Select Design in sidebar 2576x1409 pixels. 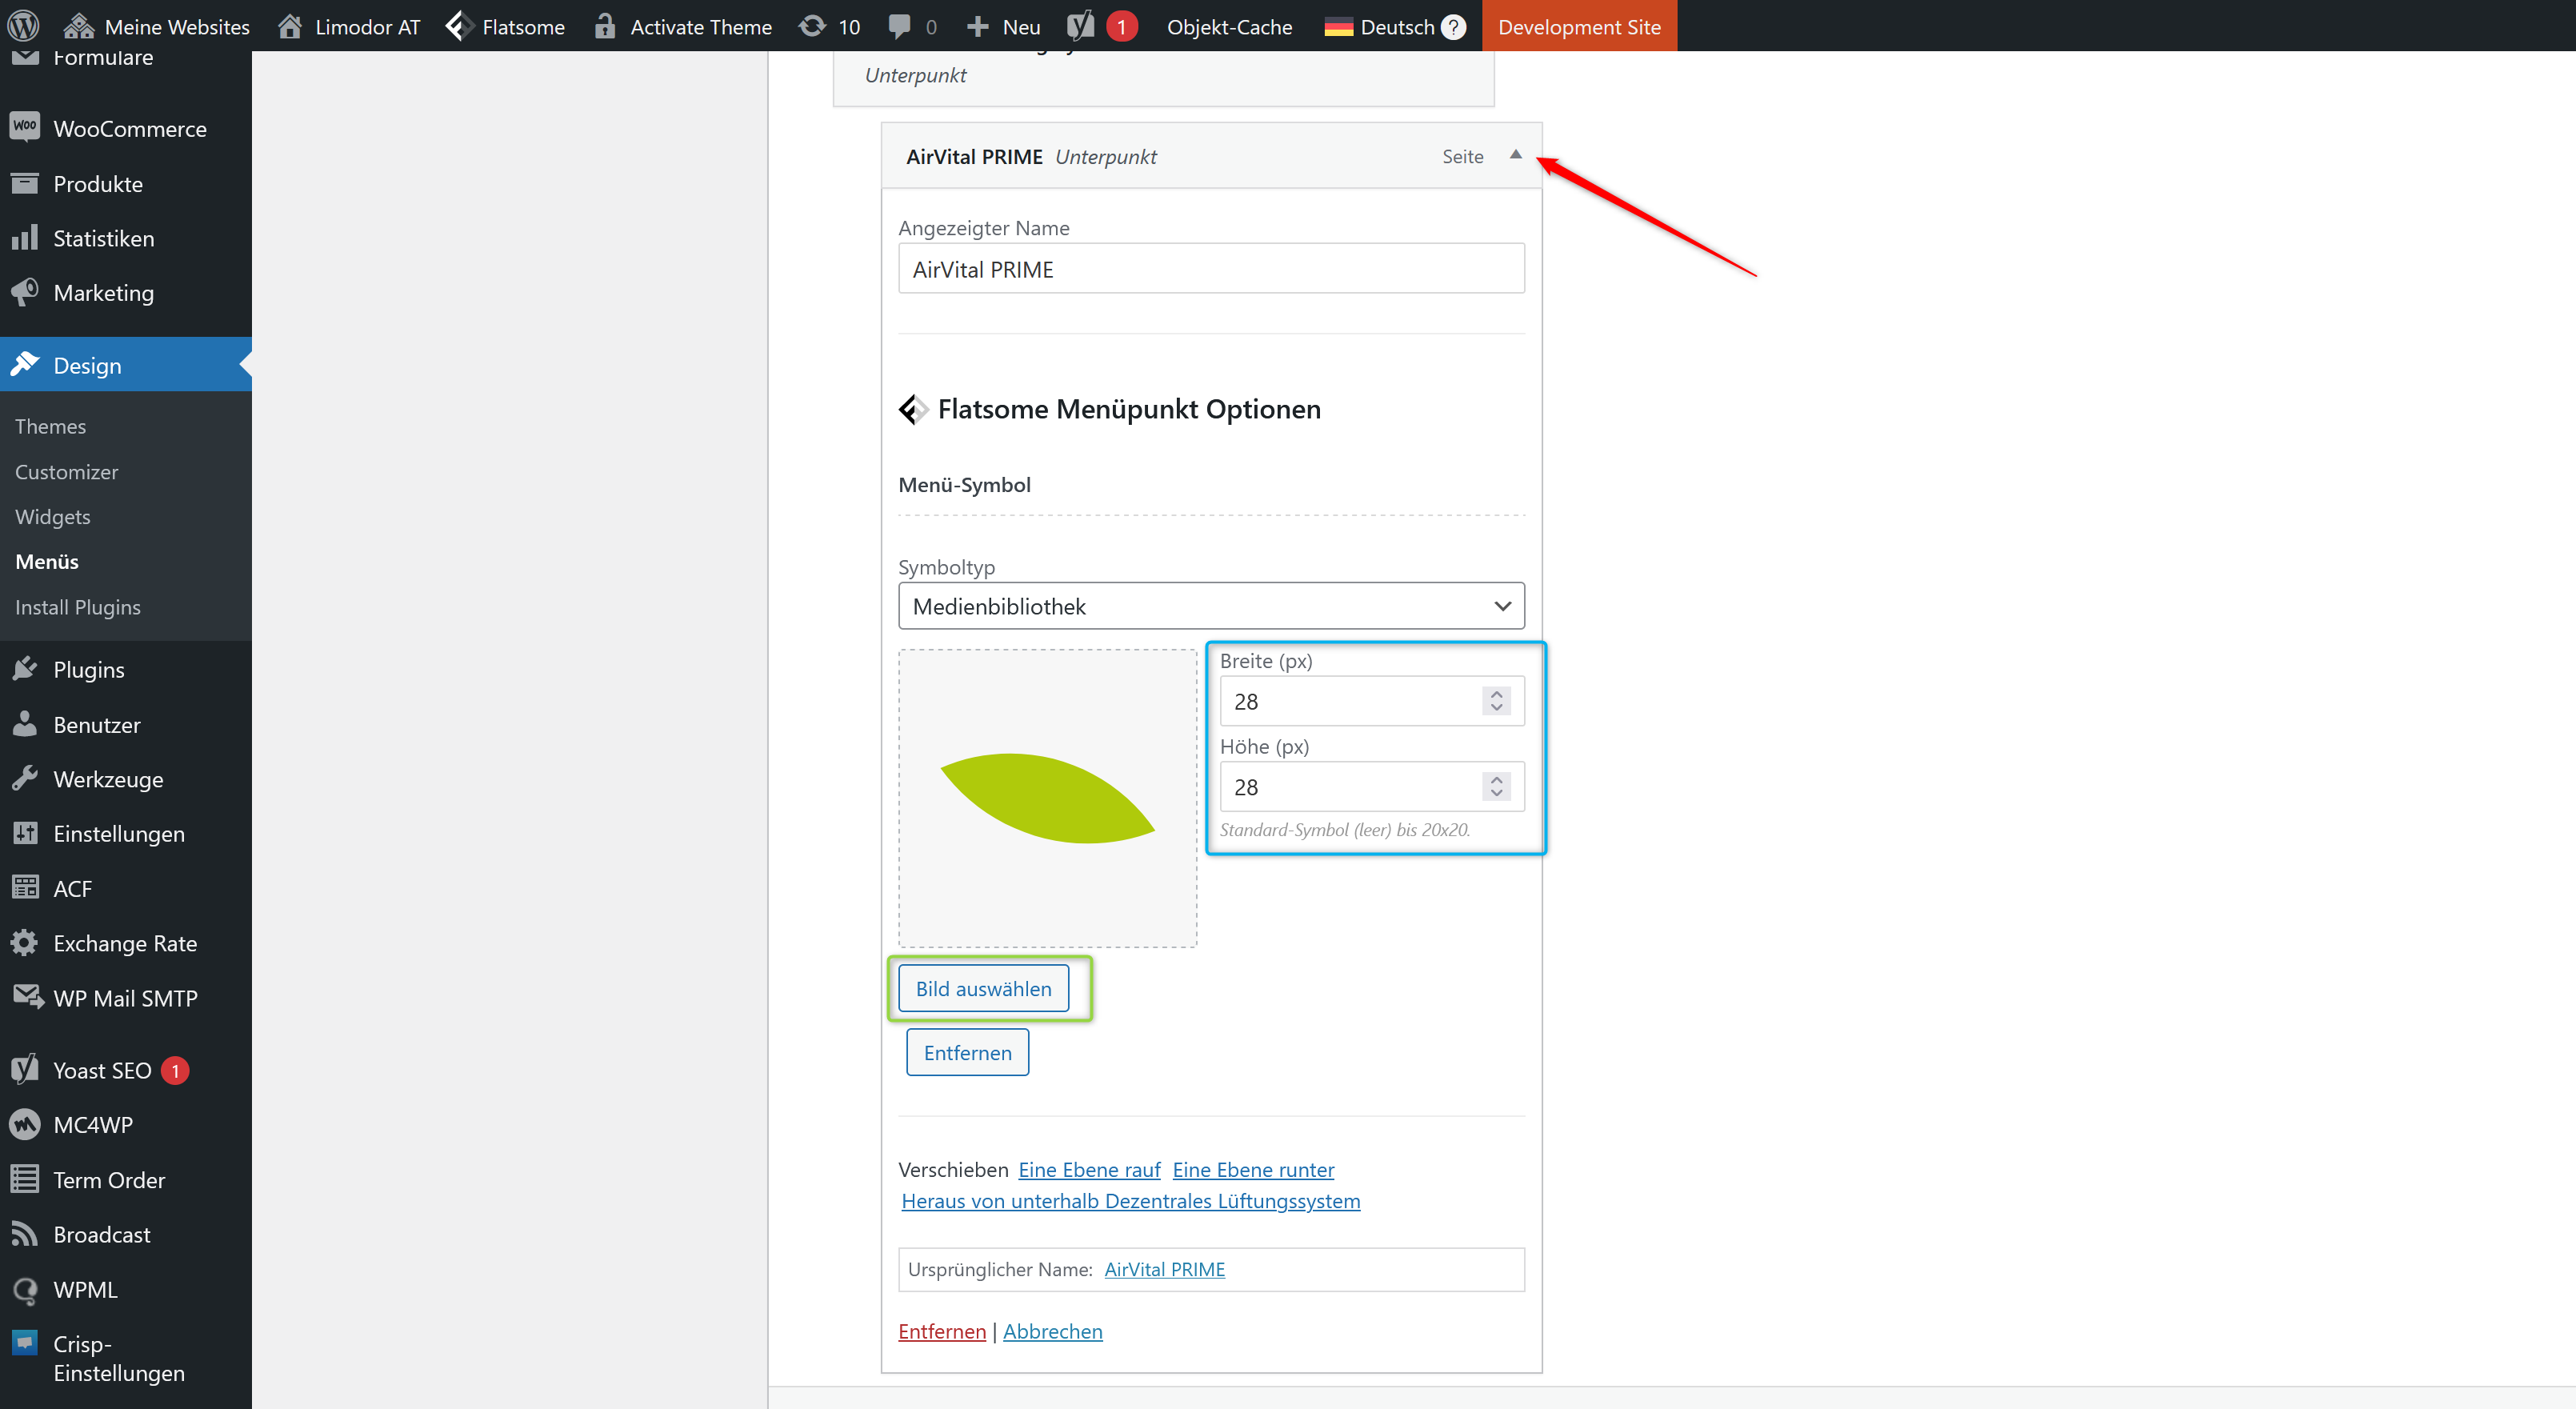coord(126,365)
